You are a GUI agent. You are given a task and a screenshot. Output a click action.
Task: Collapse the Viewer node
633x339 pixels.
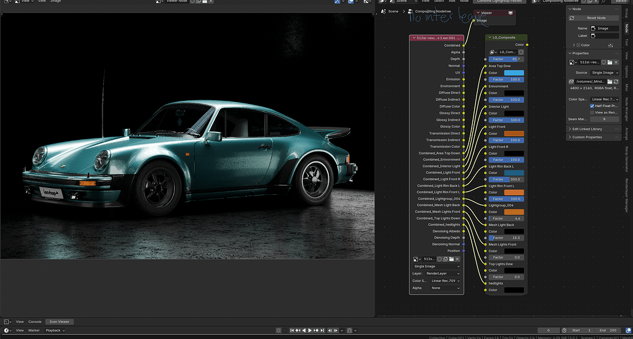point(478,13)
